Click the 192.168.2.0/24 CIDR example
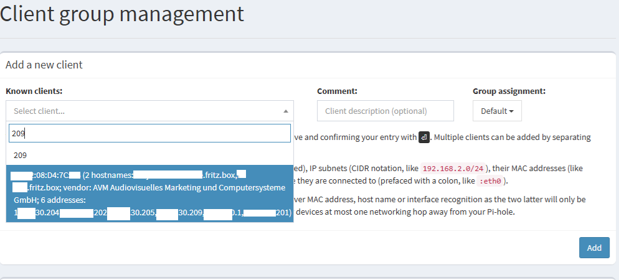 pos(451,169)
